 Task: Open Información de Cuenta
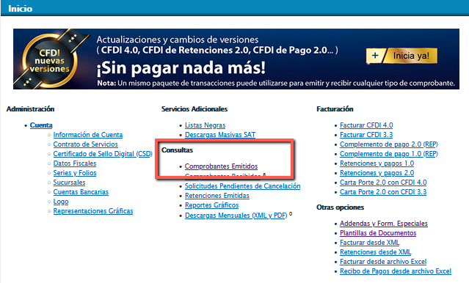coord(88,135)
